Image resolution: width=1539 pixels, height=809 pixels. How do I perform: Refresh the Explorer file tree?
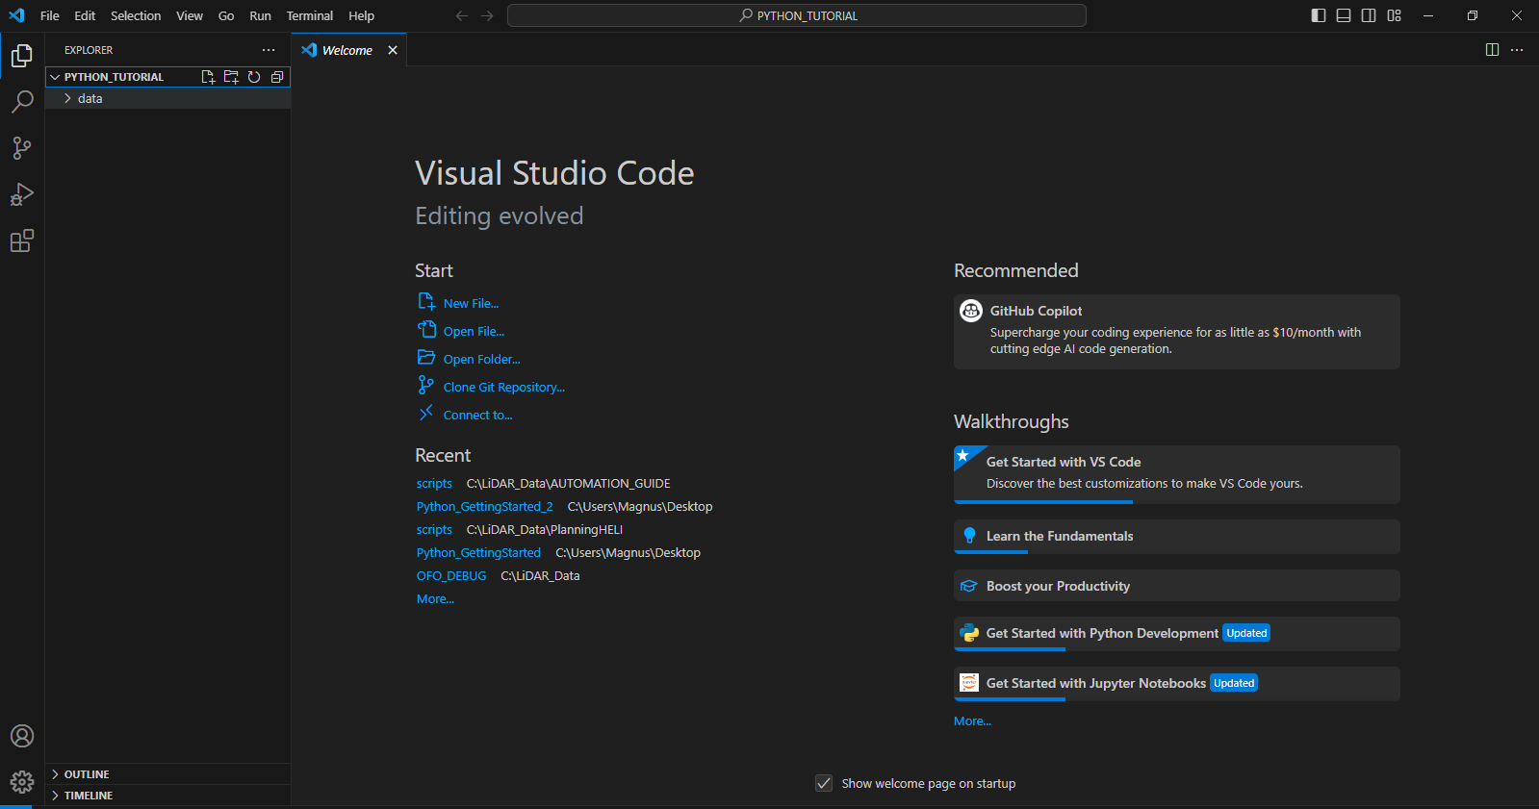tap(254, 77)
